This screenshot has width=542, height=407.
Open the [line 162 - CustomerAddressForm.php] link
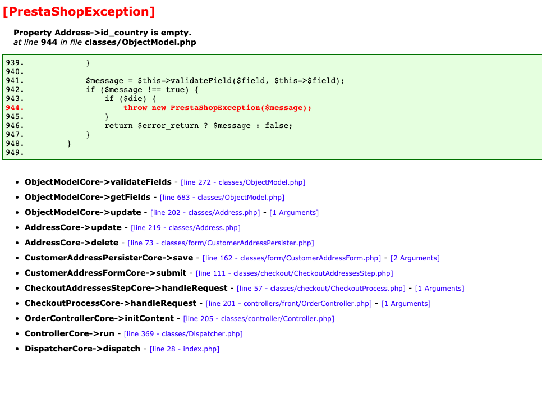pyautogui.click(x=292, y=258)
